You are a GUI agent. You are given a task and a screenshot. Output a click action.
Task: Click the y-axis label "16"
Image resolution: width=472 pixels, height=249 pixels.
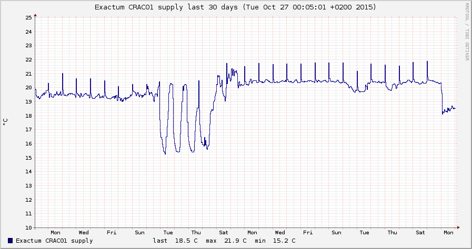pyautogui.click(x=28, y=143)
